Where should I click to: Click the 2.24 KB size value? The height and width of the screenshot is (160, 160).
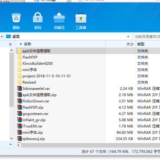126,88
